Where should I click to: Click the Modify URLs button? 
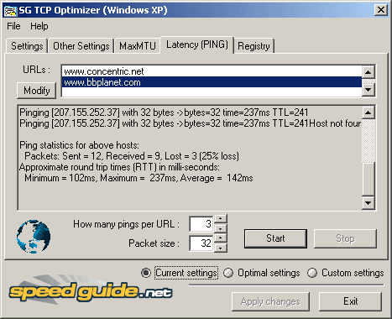[37, 91]
